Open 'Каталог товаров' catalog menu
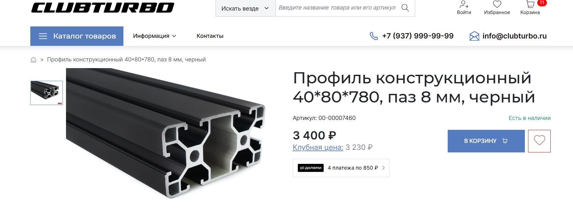The height and width of the screenshot is (210, 573). coord(77,36)
